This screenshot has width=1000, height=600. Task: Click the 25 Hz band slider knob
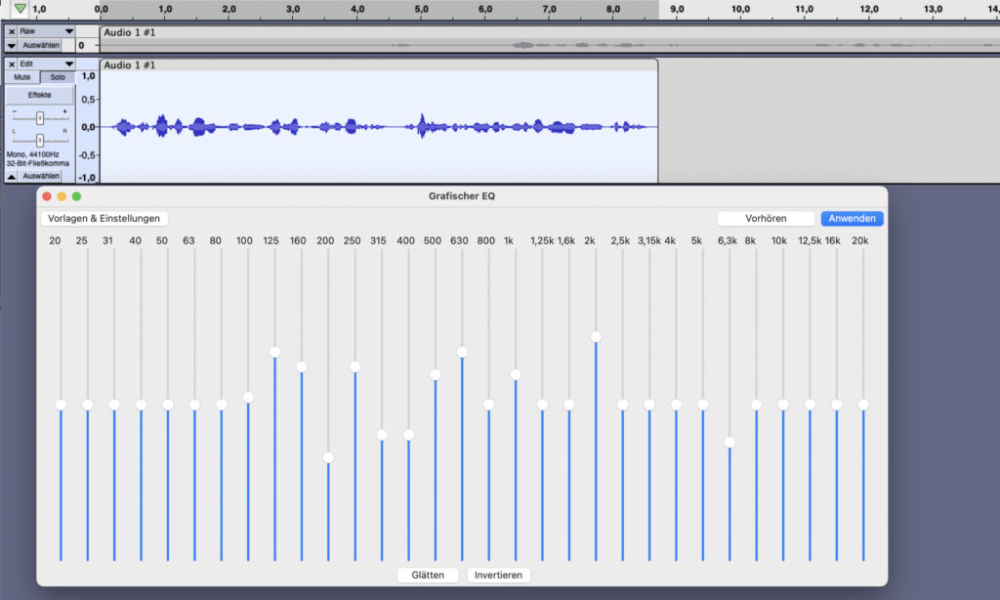click(88, 405)
